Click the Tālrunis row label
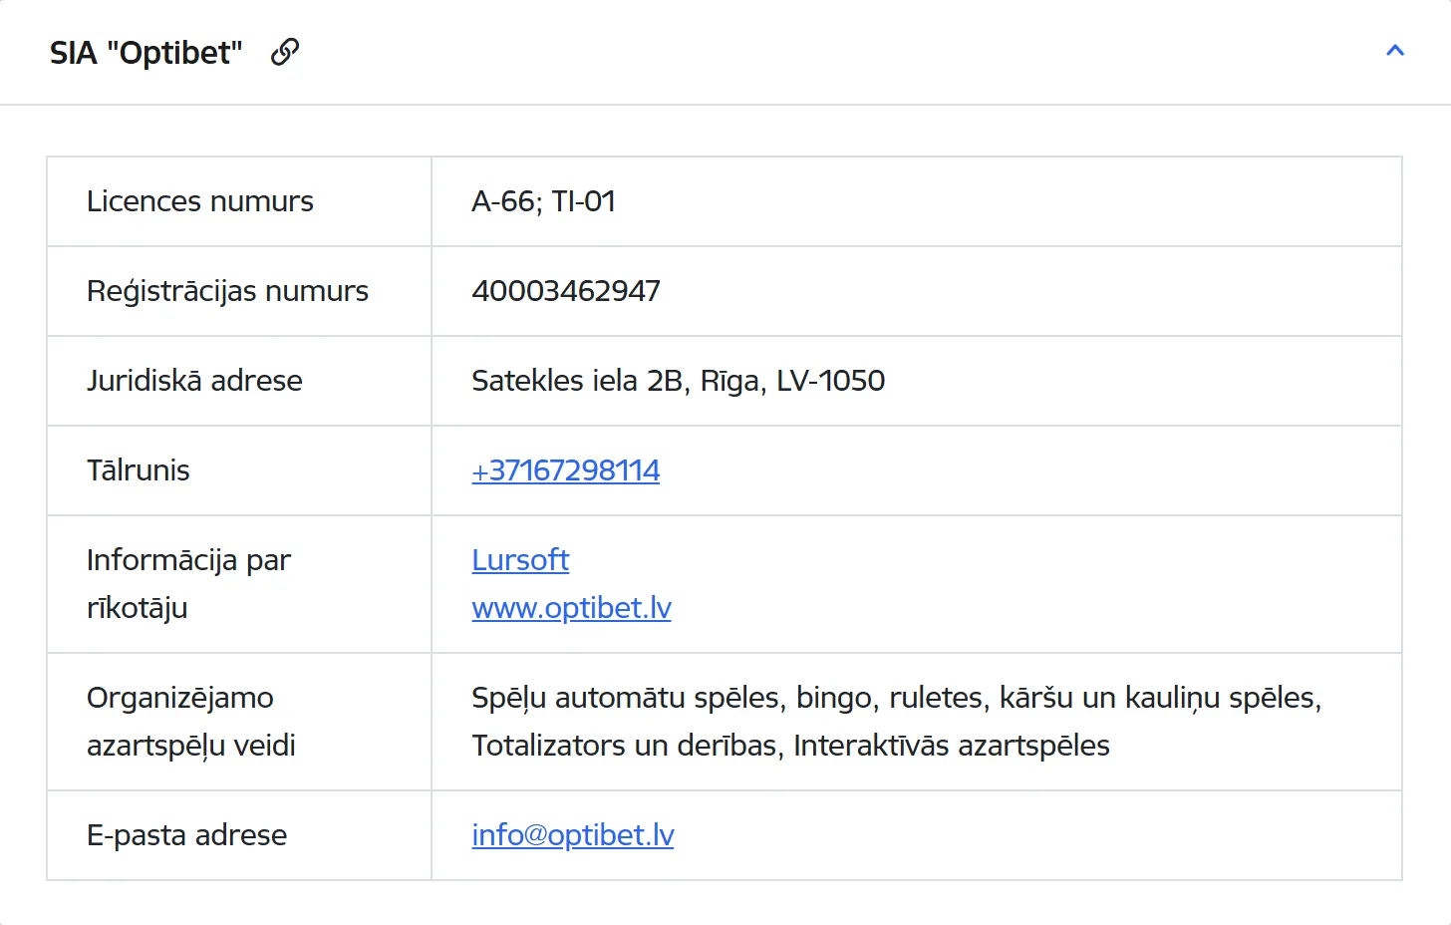This screenshot has height=925, width=1451. click(x=139, y=470)
